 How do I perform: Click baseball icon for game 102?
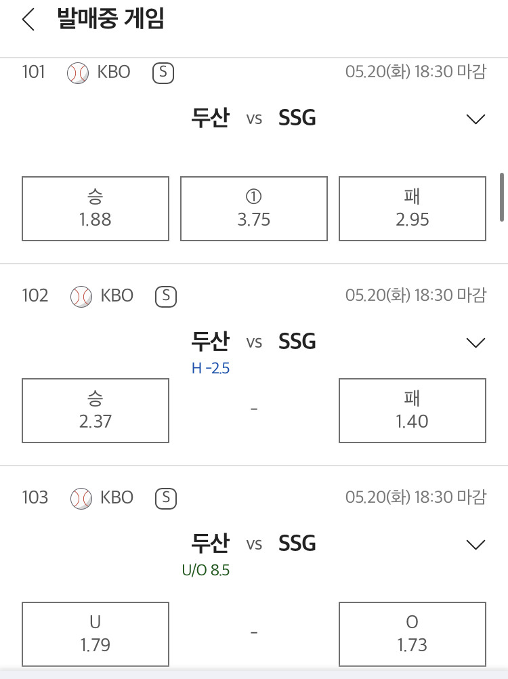(81, 296)
